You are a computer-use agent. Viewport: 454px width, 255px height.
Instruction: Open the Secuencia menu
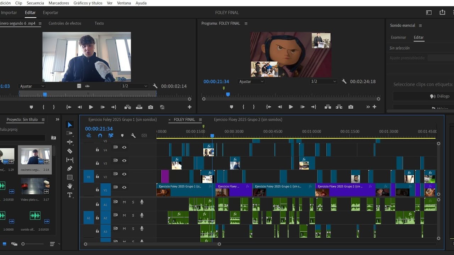click(x=35, y=3)
